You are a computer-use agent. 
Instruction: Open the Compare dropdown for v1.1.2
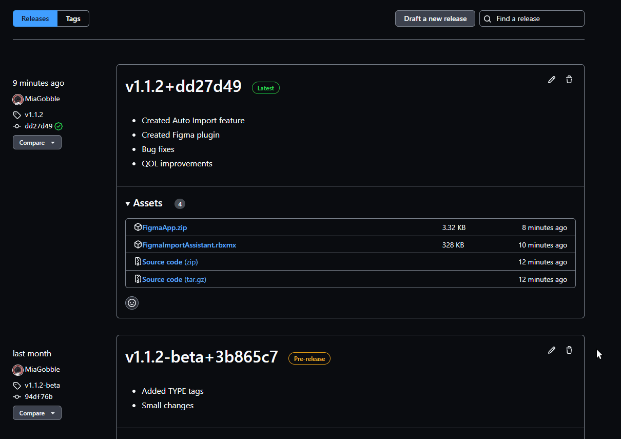tap(37, 142)
